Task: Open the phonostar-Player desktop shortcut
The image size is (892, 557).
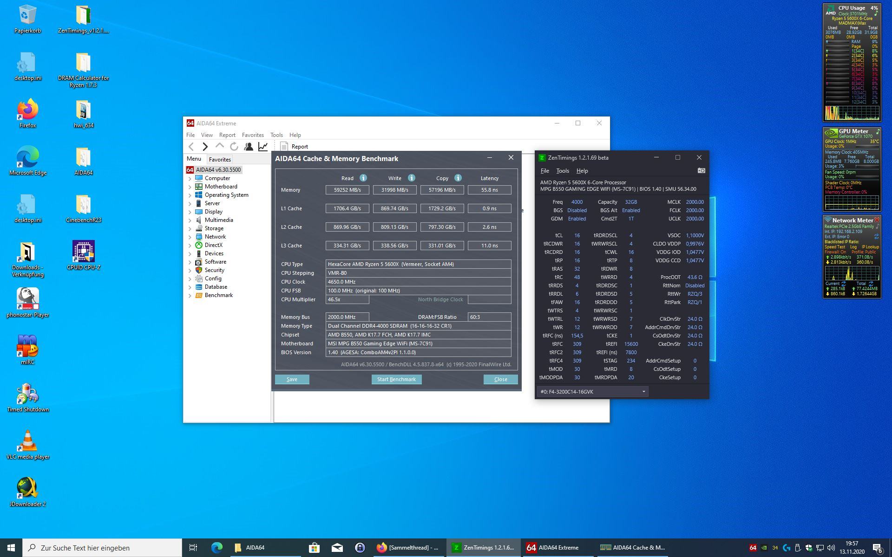Action: (x=27, y=303)
